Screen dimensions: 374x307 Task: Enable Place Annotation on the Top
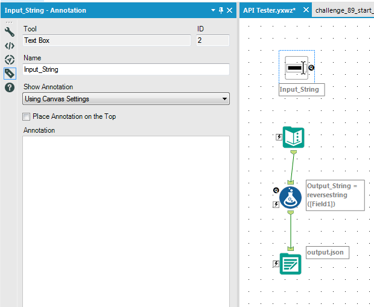[x=26, y=116]
